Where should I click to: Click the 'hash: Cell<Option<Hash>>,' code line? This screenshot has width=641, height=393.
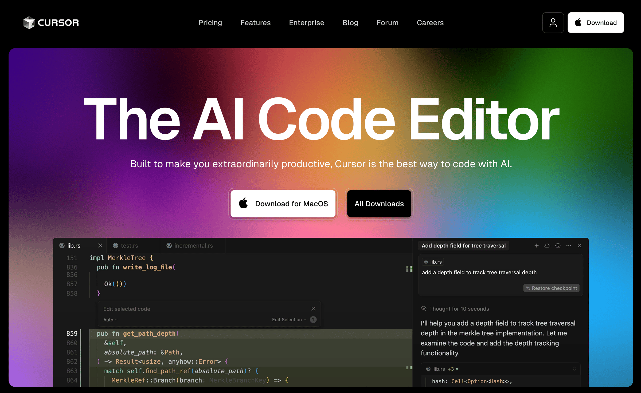point(472,381)
